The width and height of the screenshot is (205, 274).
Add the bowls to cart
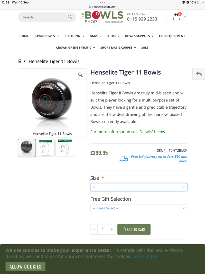coord(134,229)
